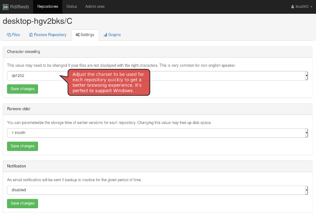Open the 1 month Remove older dropdown
This screenshot has width=316, height=216.
tap(158, 133)
